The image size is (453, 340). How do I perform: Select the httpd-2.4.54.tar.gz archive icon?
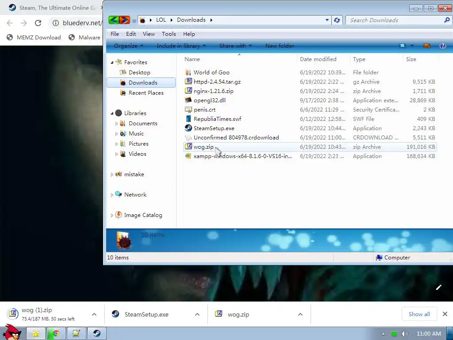click(188, 81)
